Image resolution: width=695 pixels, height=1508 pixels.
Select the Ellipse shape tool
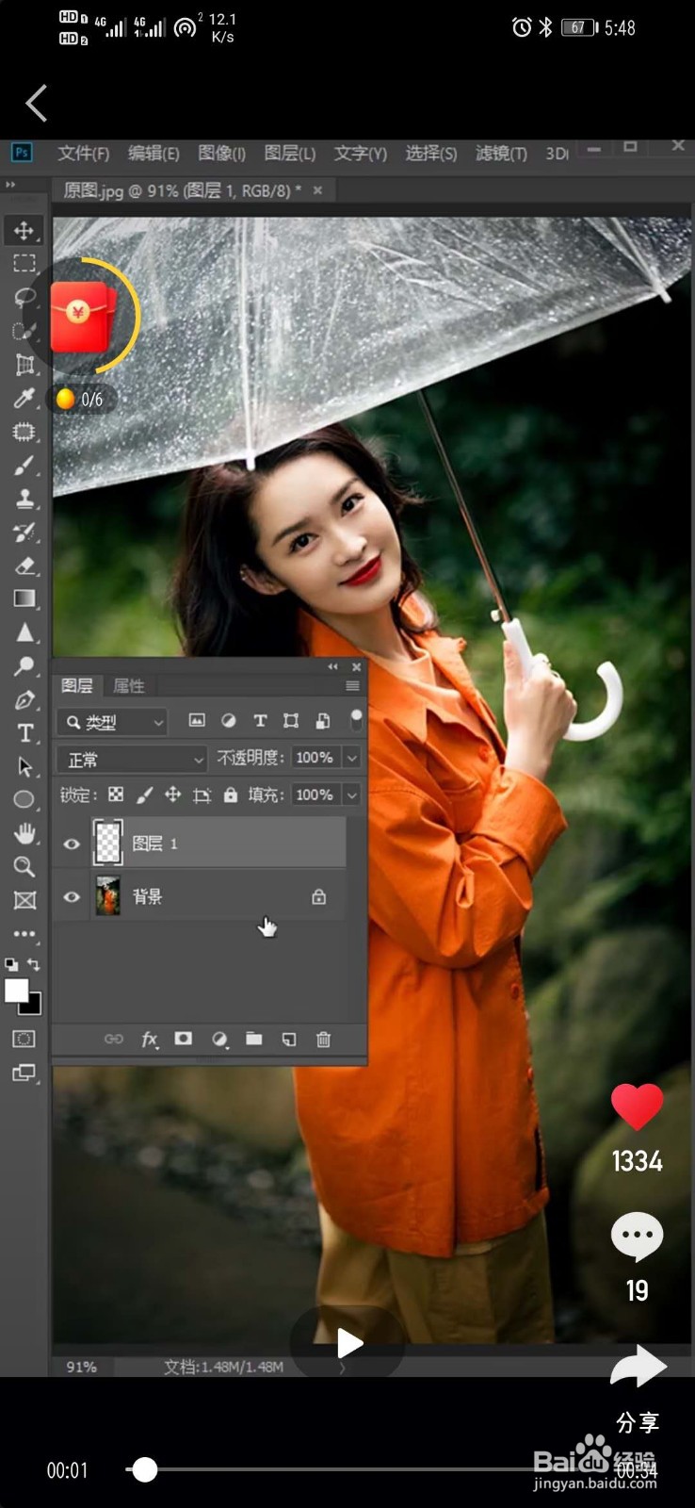(x=24, y=800)
